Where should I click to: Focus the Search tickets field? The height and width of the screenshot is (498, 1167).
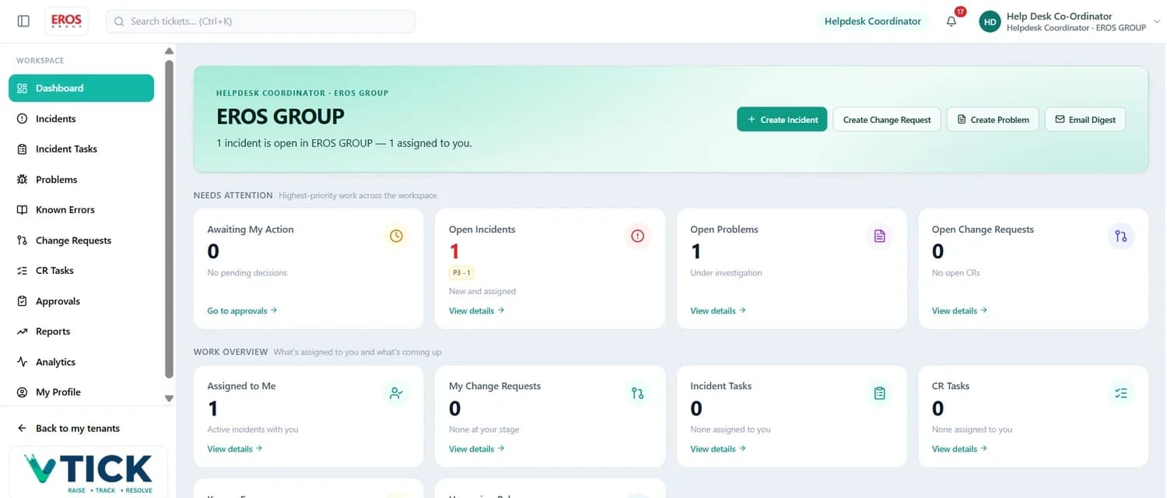pos(261,21)
